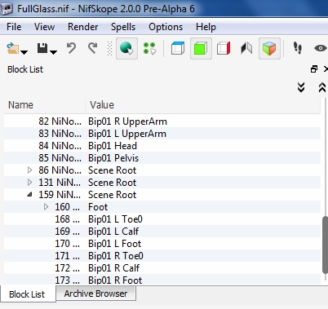328x309 pixels.
Task: Select the Bip01 R Toe0 row
Action: 162,256
